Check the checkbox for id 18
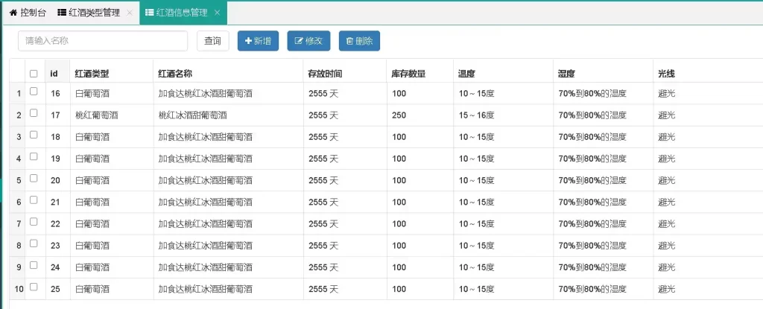This screenshot has height=309, width=763. [34, 135]
